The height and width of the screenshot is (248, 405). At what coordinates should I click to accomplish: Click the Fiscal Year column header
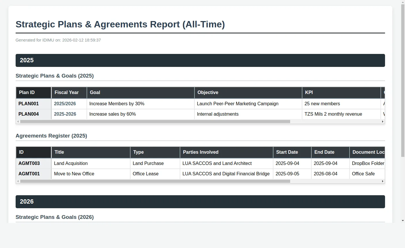pos(69,93)
